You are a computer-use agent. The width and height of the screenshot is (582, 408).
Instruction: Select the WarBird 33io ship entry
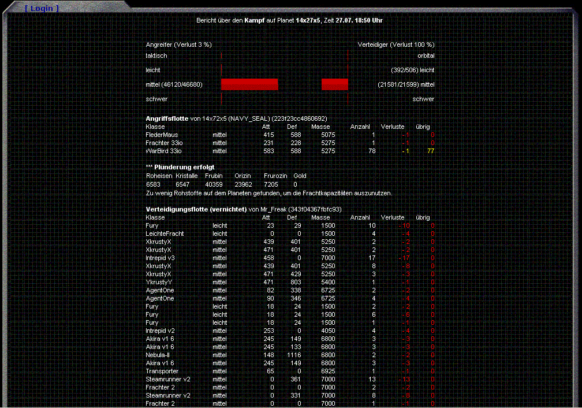tap(163, 151)
